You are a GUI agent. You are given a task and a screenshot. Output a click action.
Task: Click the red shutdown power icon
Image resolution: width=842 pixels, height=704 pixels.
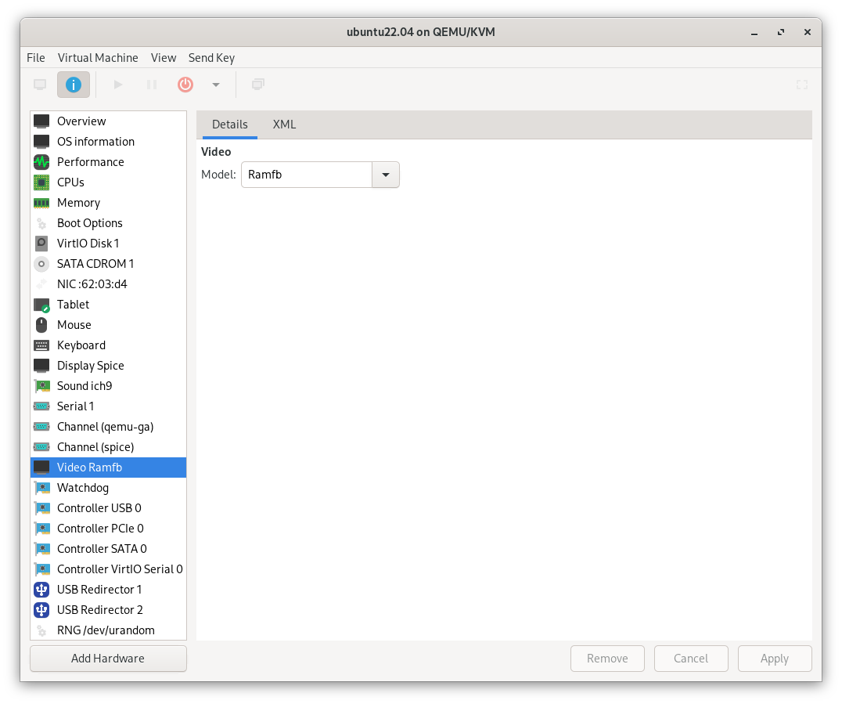coord(185,85)
